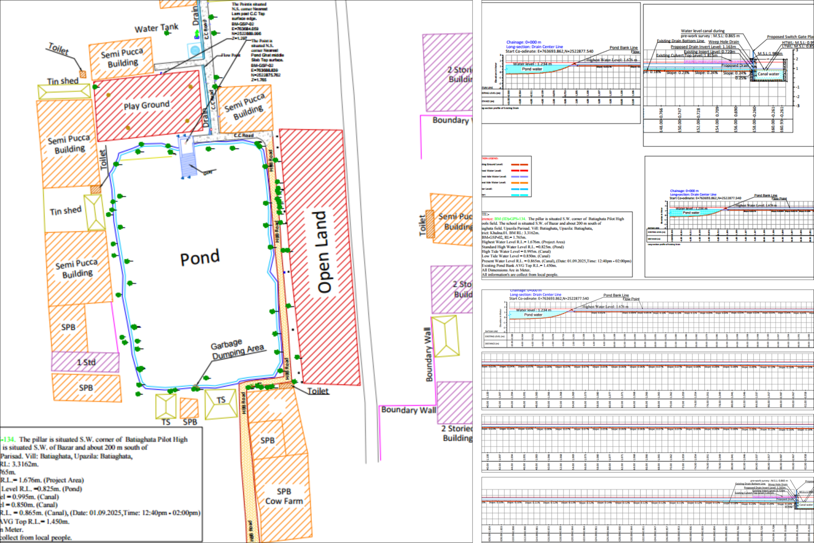Click the Chainage: 0+000 m heading top profile

(523, 42)
